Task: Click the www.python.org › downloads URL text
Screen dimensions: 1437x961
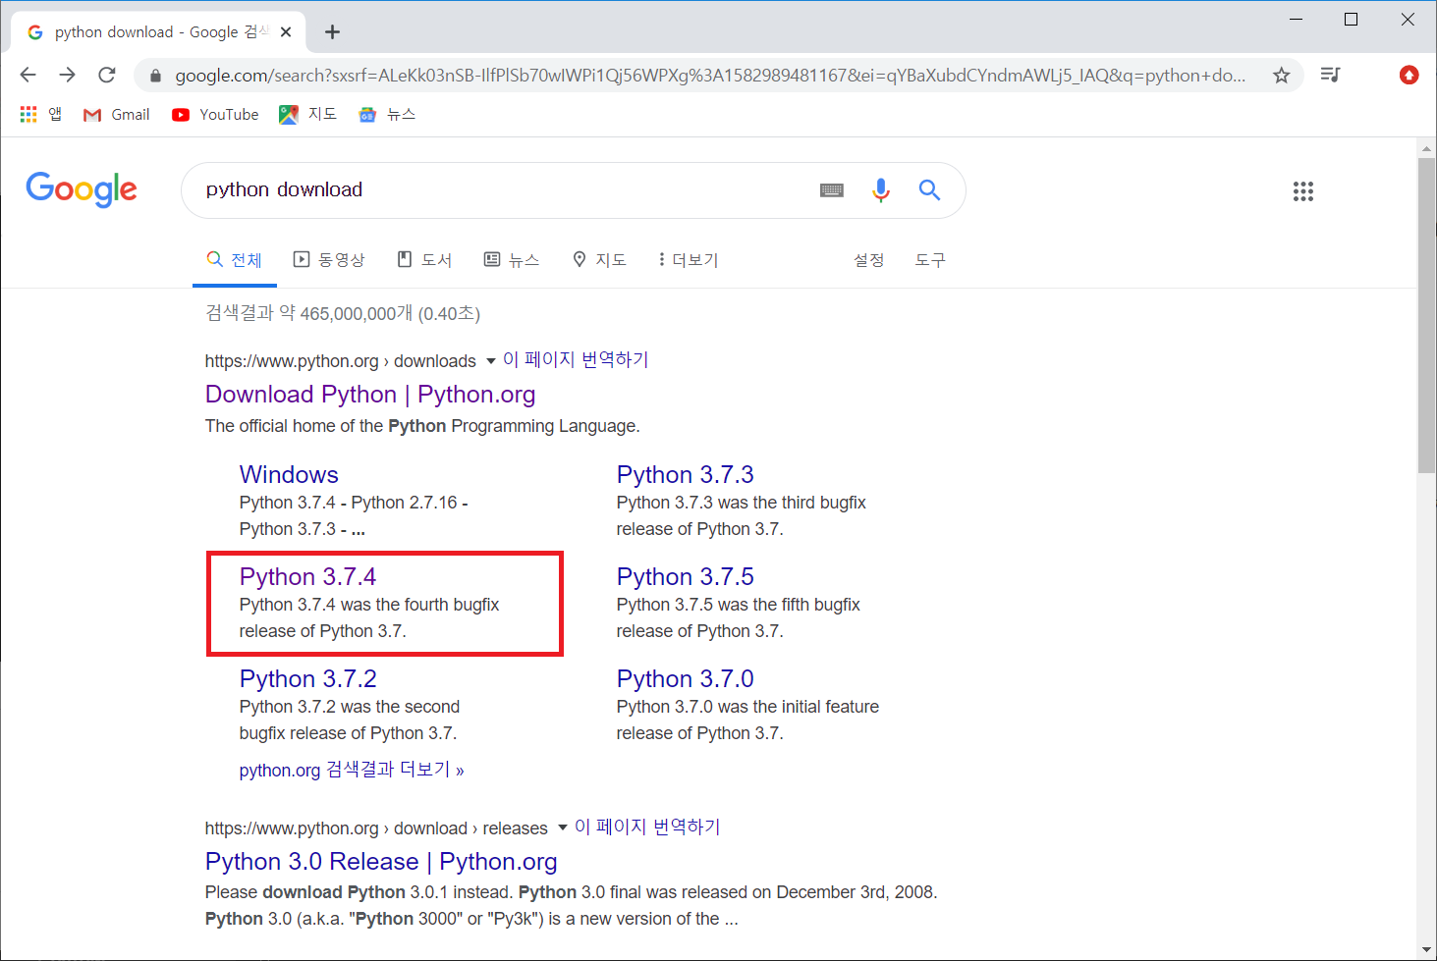Action: point(341,361)
